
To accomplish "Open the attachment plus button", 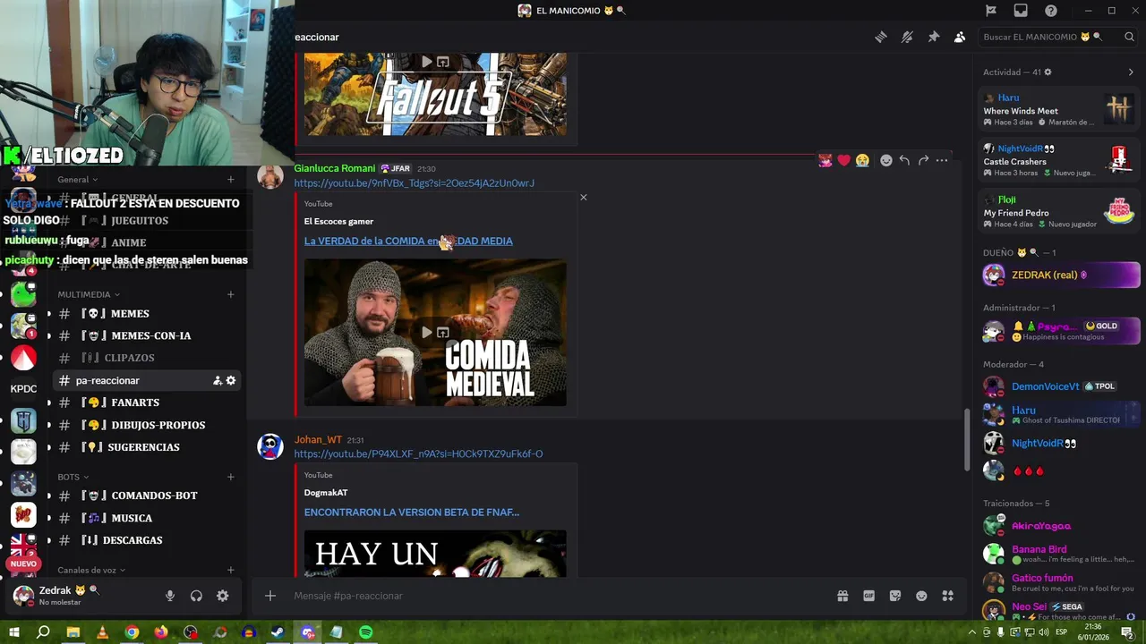I will pos(270,596).
